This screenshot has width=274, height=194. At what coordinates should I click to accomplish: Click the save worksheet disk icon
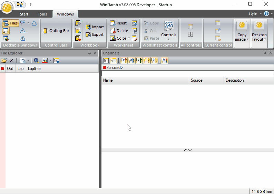135,31
